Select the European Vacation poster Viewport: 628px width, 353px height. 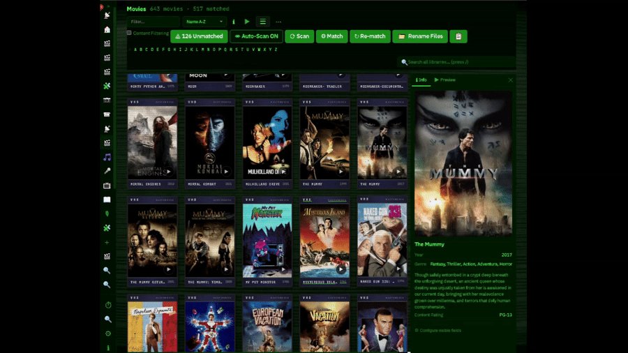click(267, 327)
